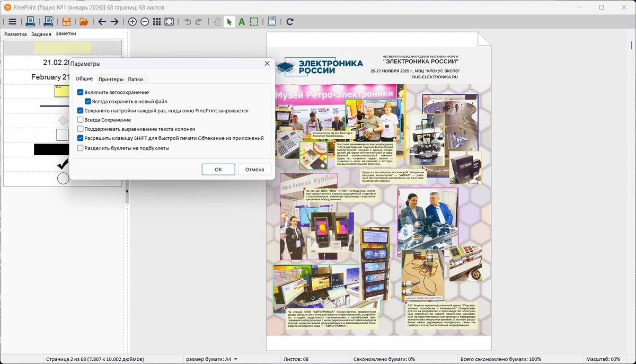Screen dimensions: 636x364
Task: Select the gray diamond shape note
Action: coord(63,120)
